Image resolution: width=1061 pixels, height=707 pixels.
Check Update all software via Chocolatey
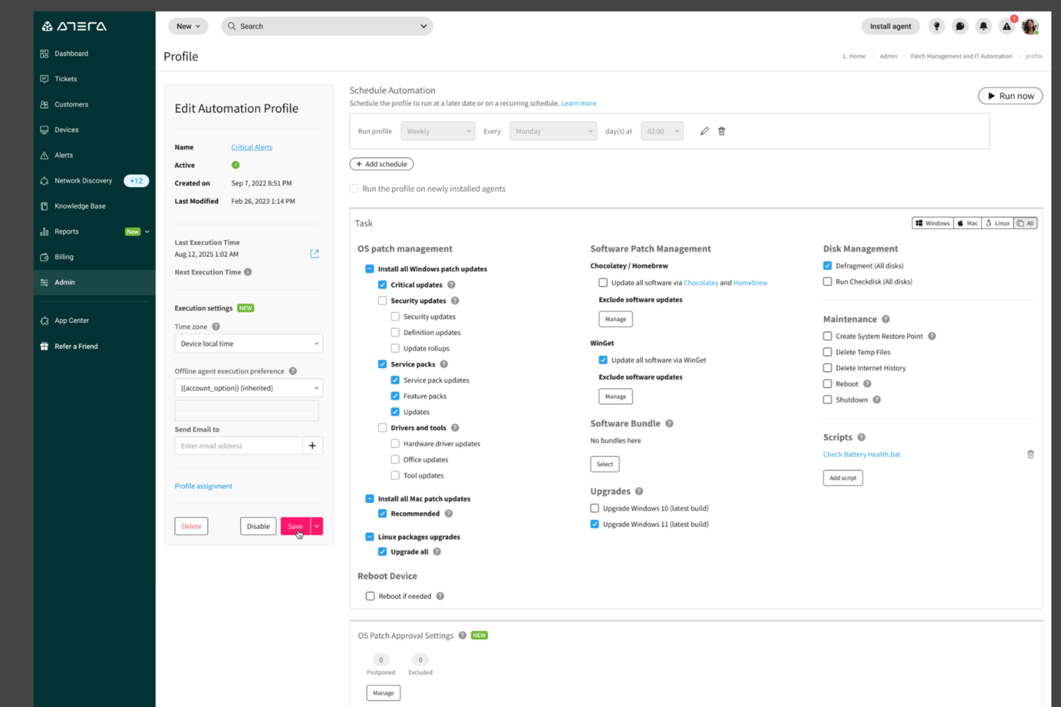tap(603, 282)
